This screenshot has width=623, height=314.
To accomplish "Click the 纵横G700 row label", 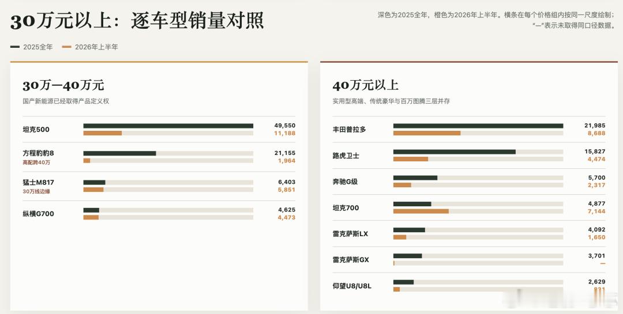I will (x=39, y=214).
